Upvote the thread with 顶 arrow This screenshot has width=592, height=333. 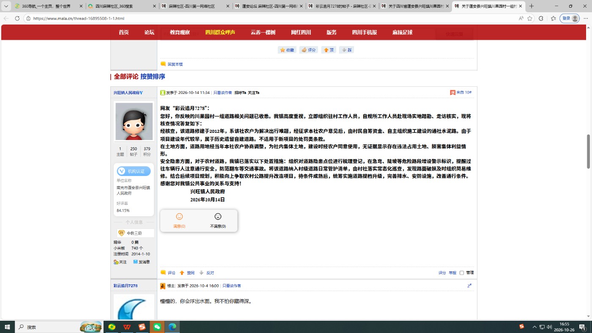(x=329, y=50)
